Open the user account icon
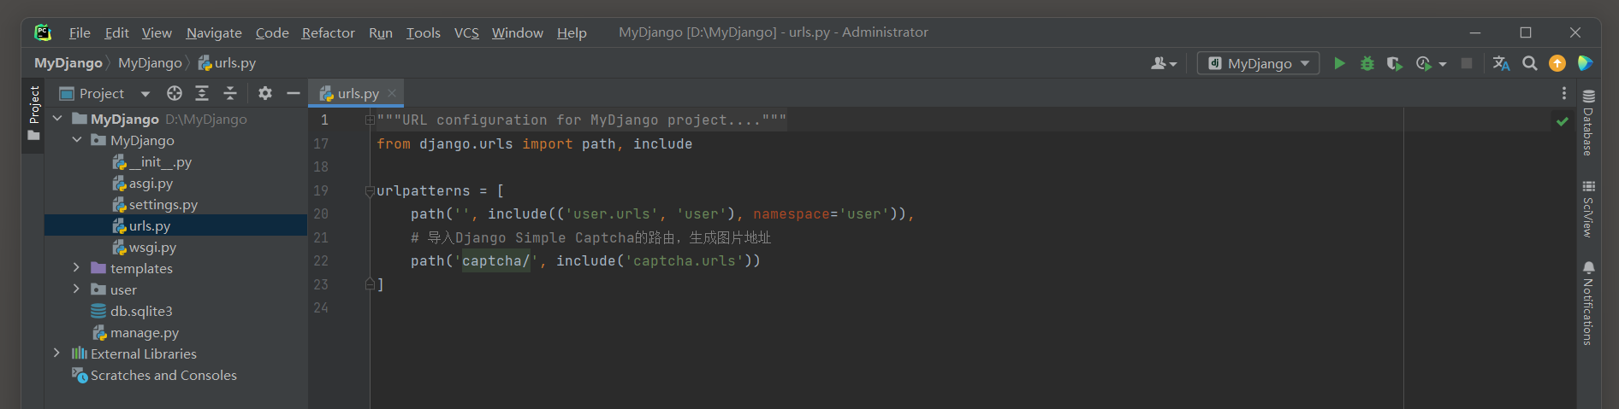This screenshot has width=1619, height=409. (x=1159, y=63)
